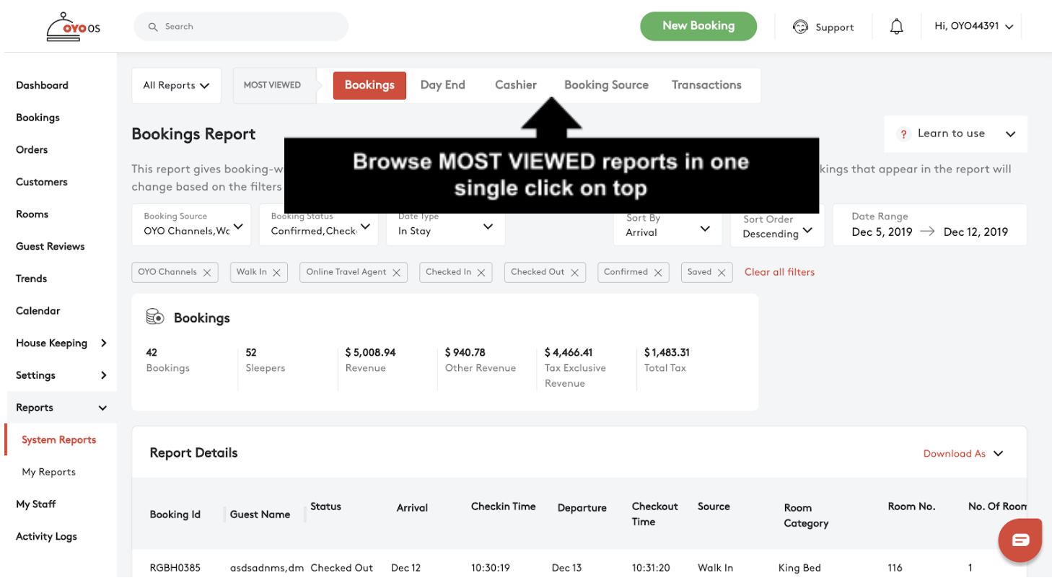Viewport: 1052px width, 583px height.
Task: Open Bookings in the sidebar
Action: coord(38,118)
